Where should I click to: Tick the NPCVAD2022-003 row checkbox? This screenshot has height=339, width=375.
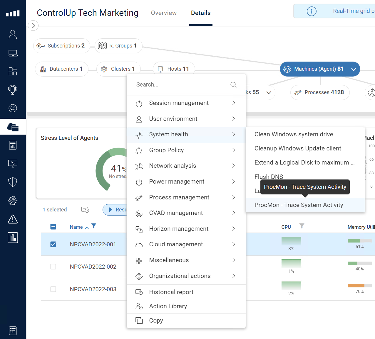point(53,289)
